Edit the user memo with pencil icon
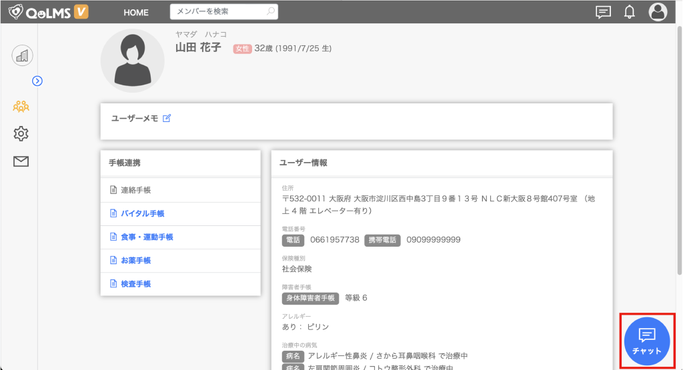This screenshot has height=370, width=683. (x=167, y=118)
